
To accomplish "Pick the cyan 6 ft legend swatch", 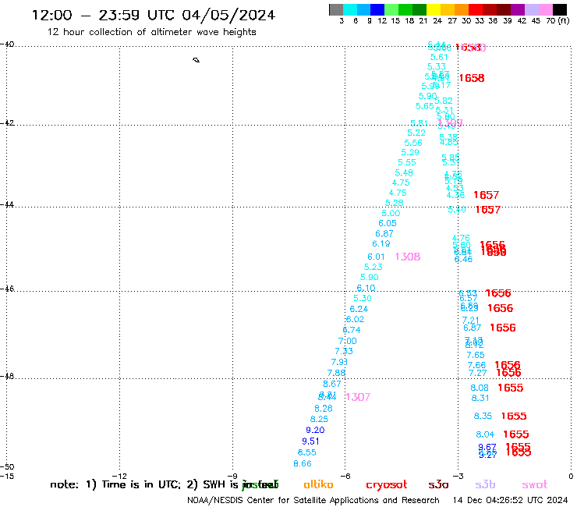I will 350,9.
